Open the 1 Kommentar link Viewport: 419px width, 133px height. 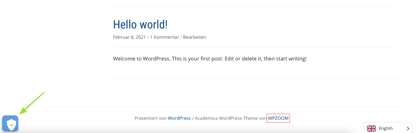(164, 37)
